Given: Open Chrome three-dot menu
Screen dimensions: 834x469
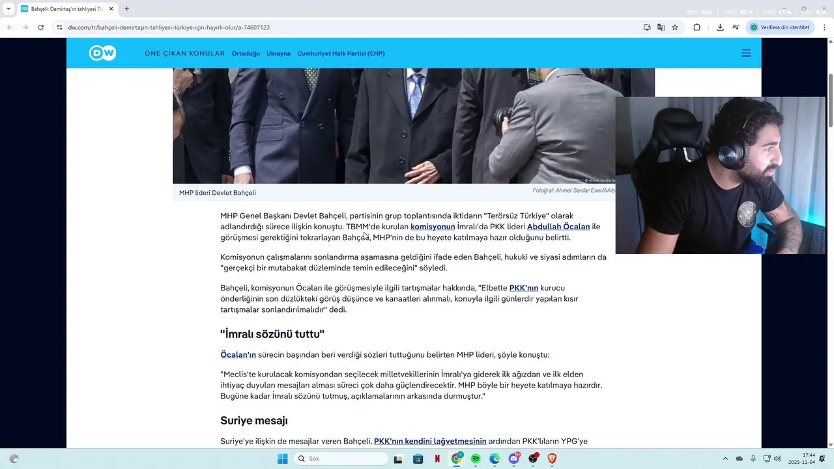Looking at the screenshot, I should coord(825,27).
